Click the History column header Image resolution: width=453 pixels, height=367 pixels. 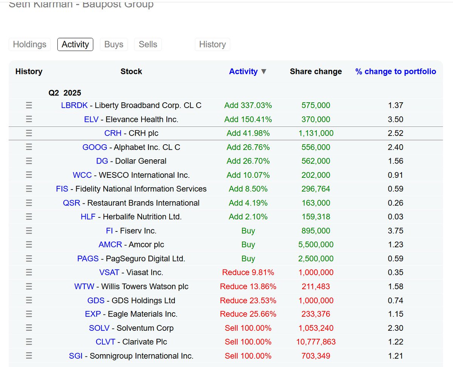[x=29, y=72]
